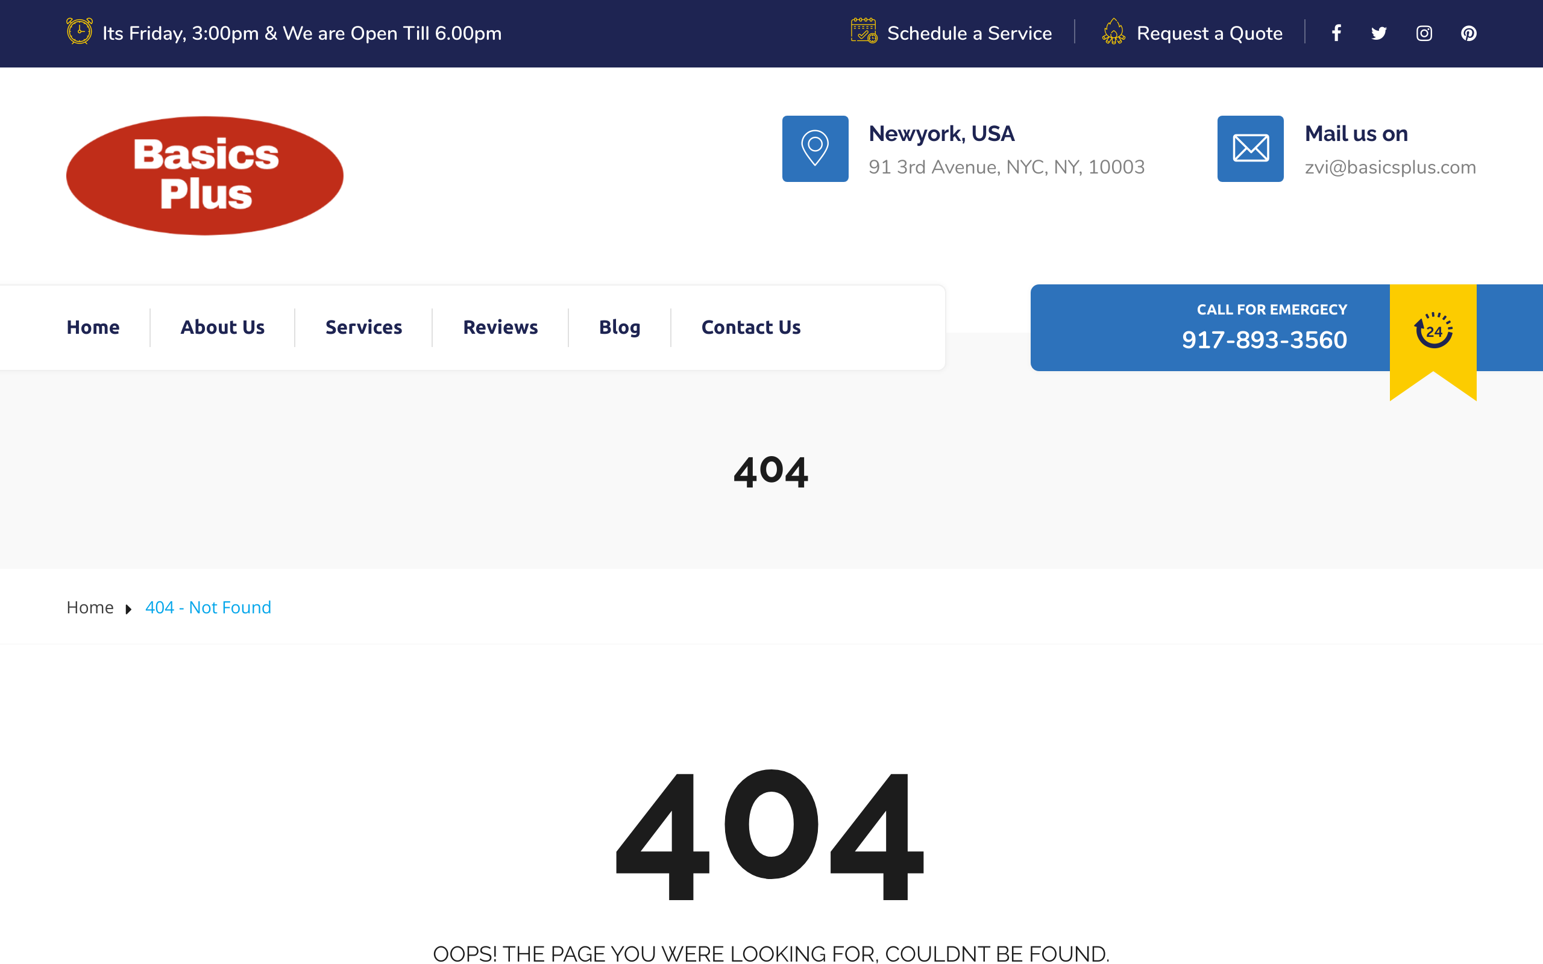Call emergency number 917-893-3560

(1264, 340)
